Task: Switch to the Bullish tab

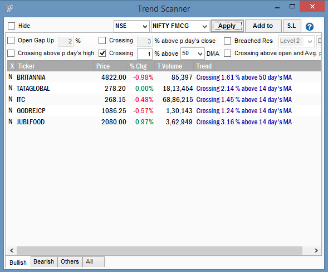Action: [x=18, y=262]
